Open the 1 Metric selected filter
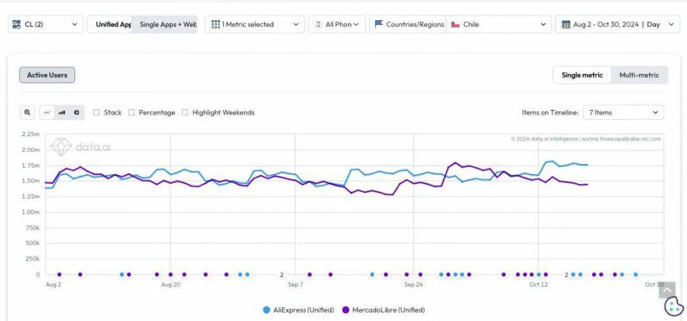The height and width of the screenshot is (321, 687). tap(254, 25)
